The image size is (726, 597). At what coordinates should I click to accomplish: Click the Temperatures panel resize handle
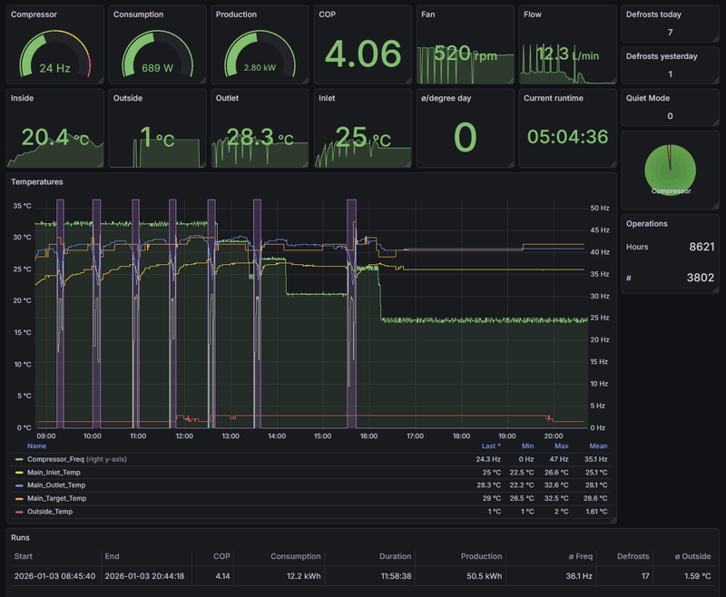pos(613,520)
